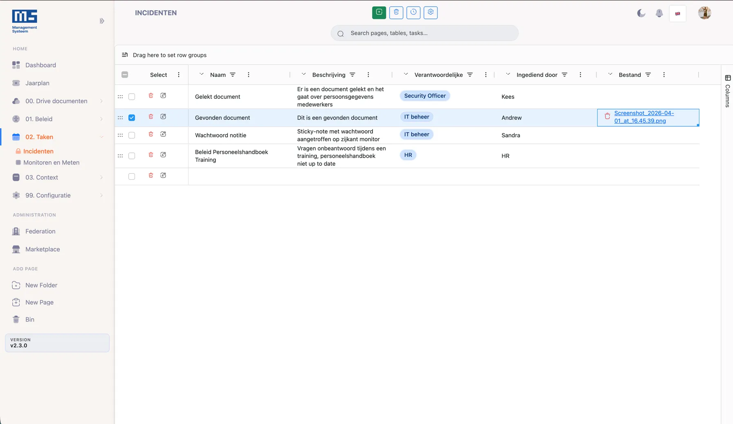Go to Dashboard in sidebar

(x=40, y=65)
